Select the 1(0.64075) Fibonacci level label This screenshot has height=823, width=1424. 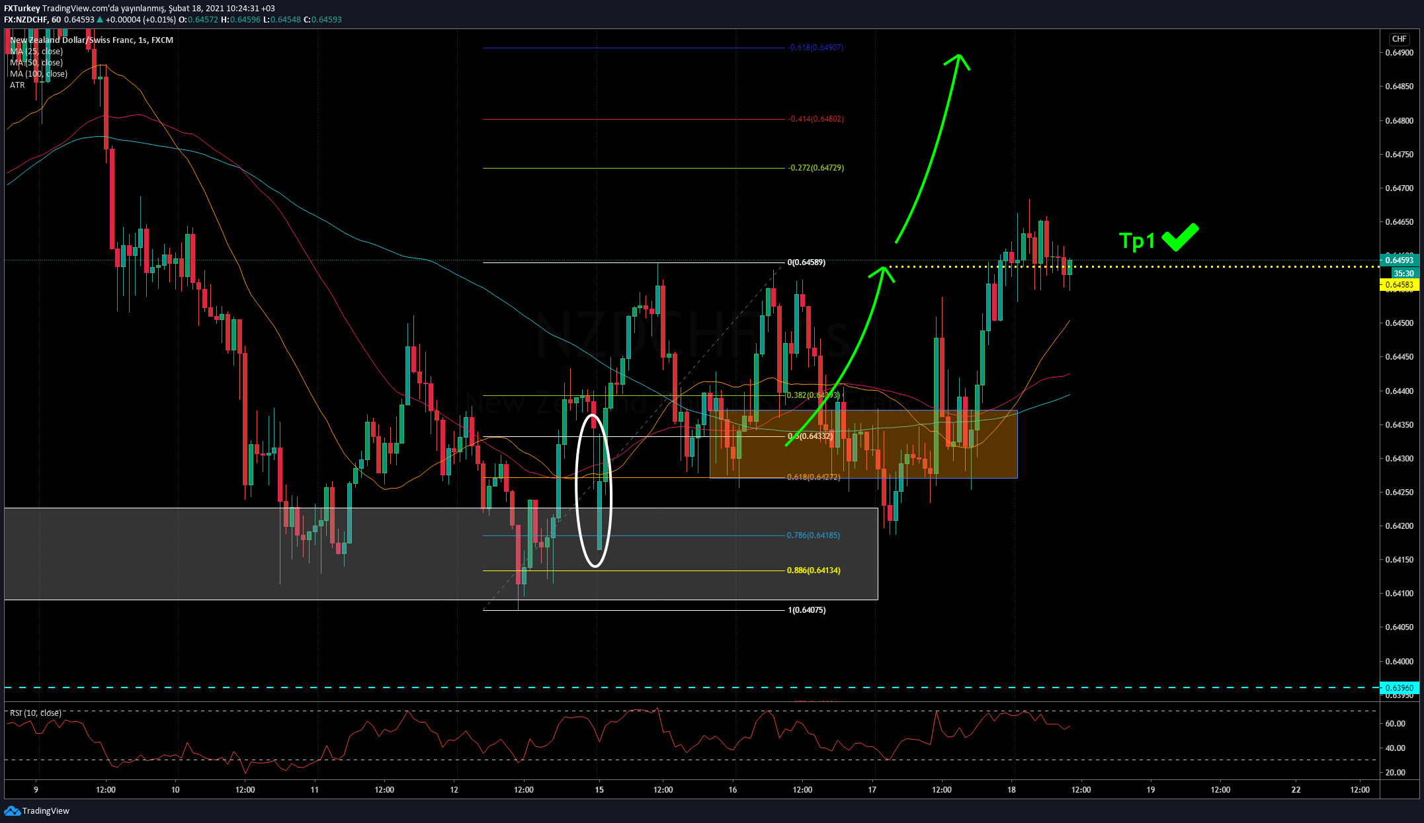pos(806,610)
